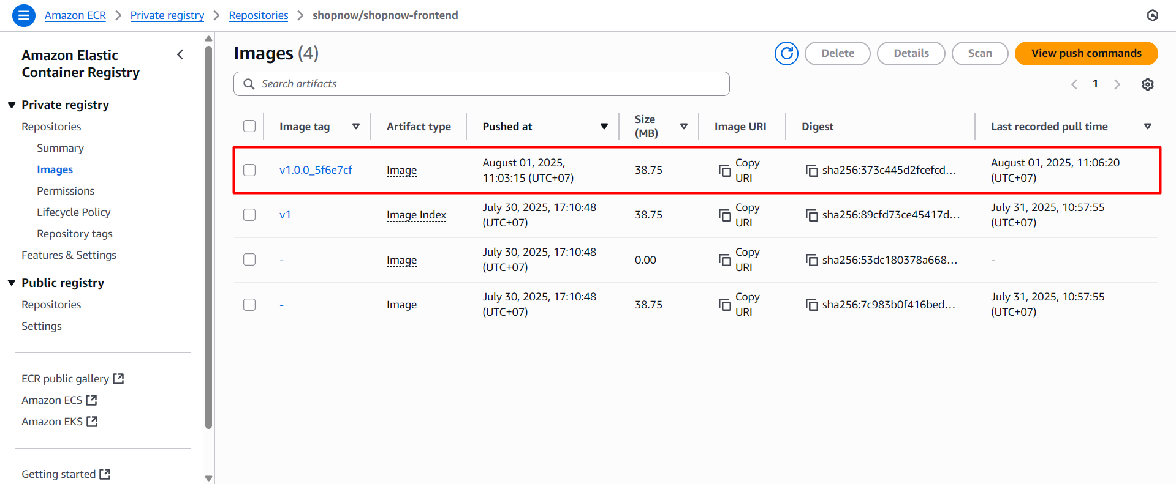
Task: Open Repositories breadcrumb link
Action: tap(259, 15)
